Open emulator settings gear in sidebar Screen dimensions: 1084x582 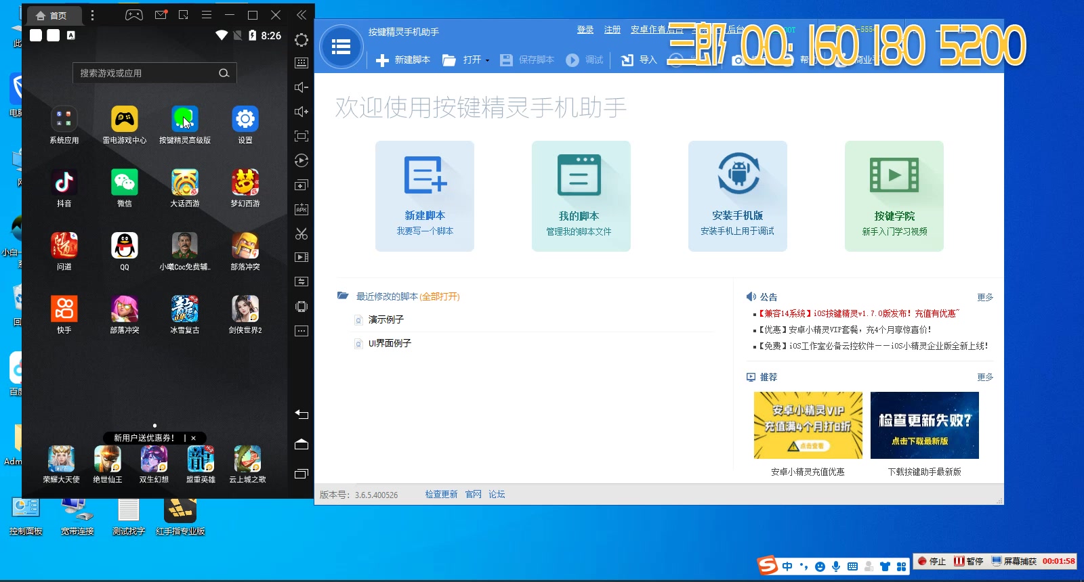click(301, 40)
